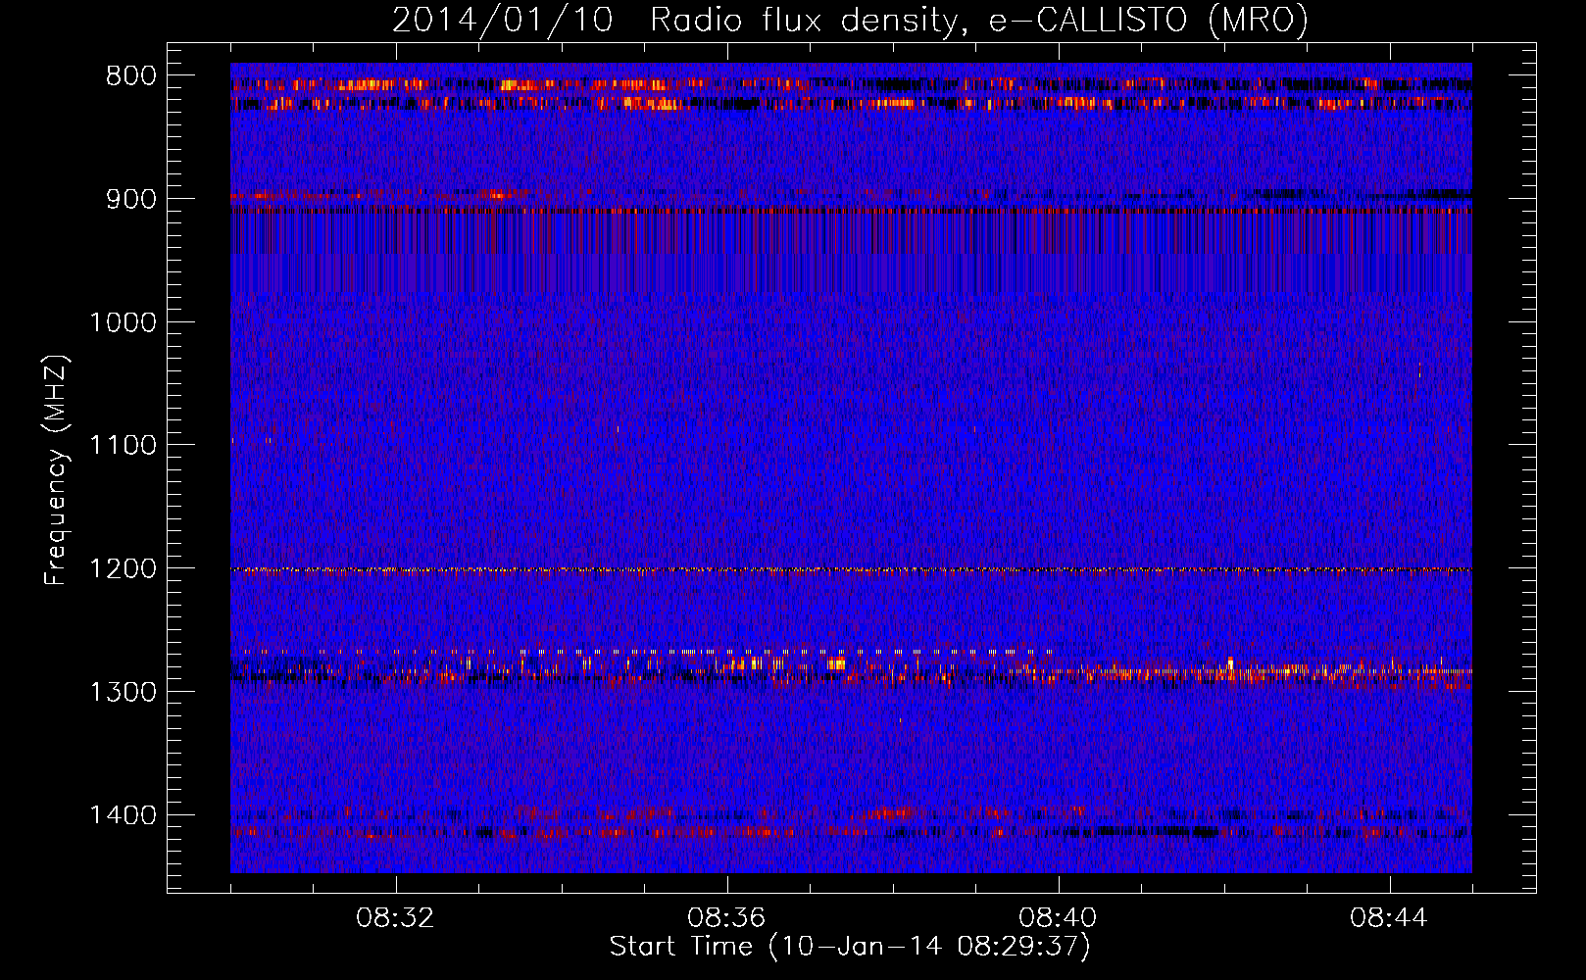1586x980 pixels.
Task: Click the "Frequency (MHZ)" axis label
Action: point(56,470)
